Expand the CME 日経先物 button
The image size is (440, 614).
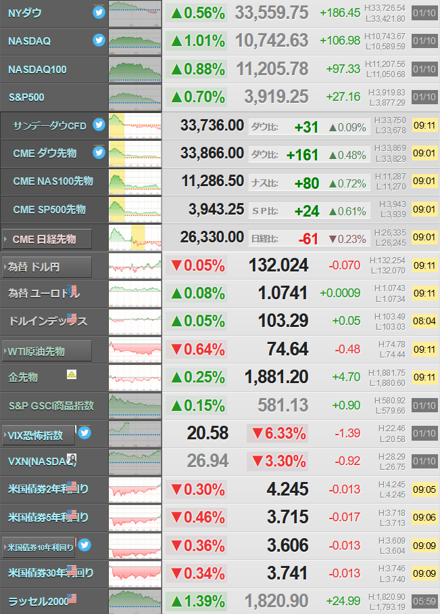click(47, 239)
